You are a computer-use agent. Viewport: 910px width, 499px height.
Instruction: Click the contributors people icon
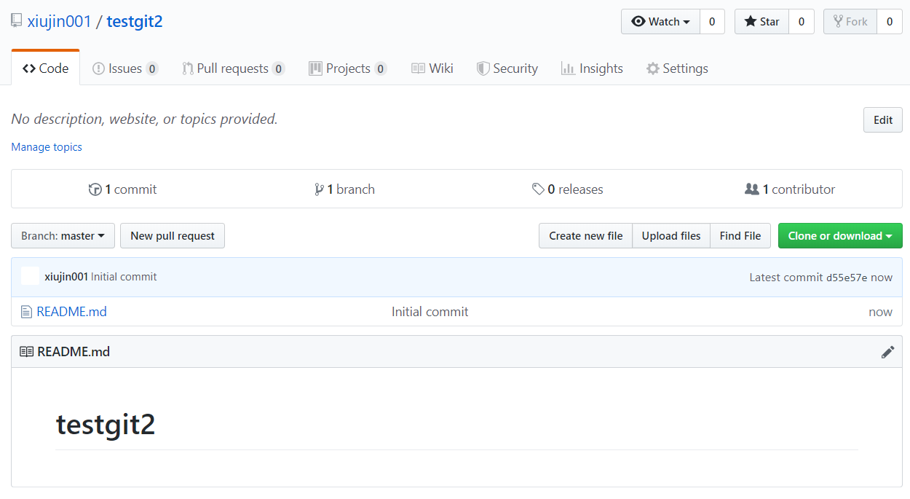(751, 189)
